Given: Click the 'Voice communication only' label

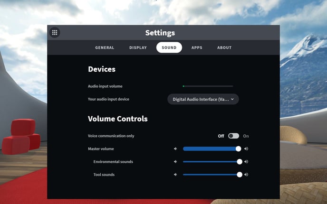Looking at the screenshot, I should pyautogui.click(x=111, y=136).
